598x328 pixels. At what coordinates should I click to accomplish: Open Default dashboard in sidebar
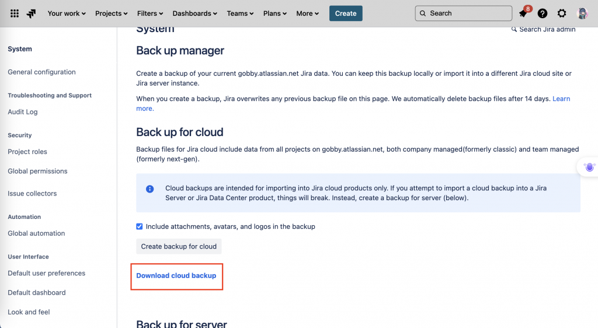tap(37, 292)
